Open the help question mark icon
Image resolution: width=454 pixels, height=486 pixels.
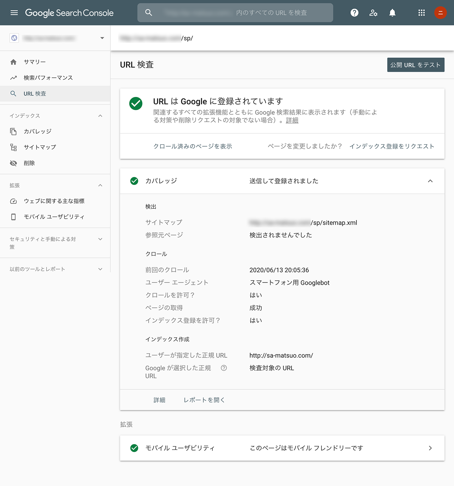pyautogui.click(x=354, y=13)
